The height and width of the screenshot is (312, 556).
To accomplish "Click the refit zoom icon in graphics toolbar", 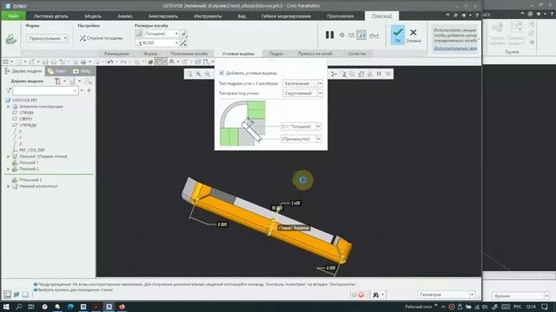I will click(189, 74).
